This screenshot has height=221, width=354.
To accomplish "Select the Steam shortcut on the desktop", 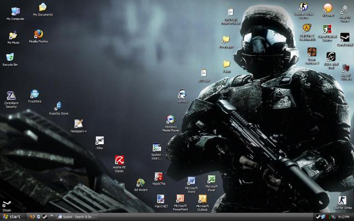I will (7, 204).
